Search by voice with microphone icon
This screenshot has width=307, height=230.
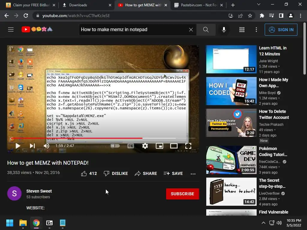tap(224, 30)
